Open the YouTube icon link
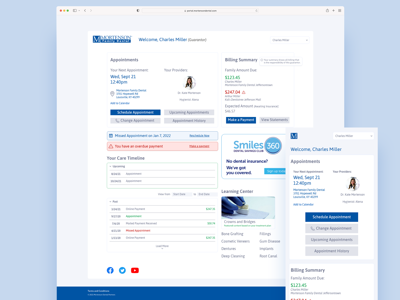Viewport: 400px width, 300px height. (x=135, y=270)
